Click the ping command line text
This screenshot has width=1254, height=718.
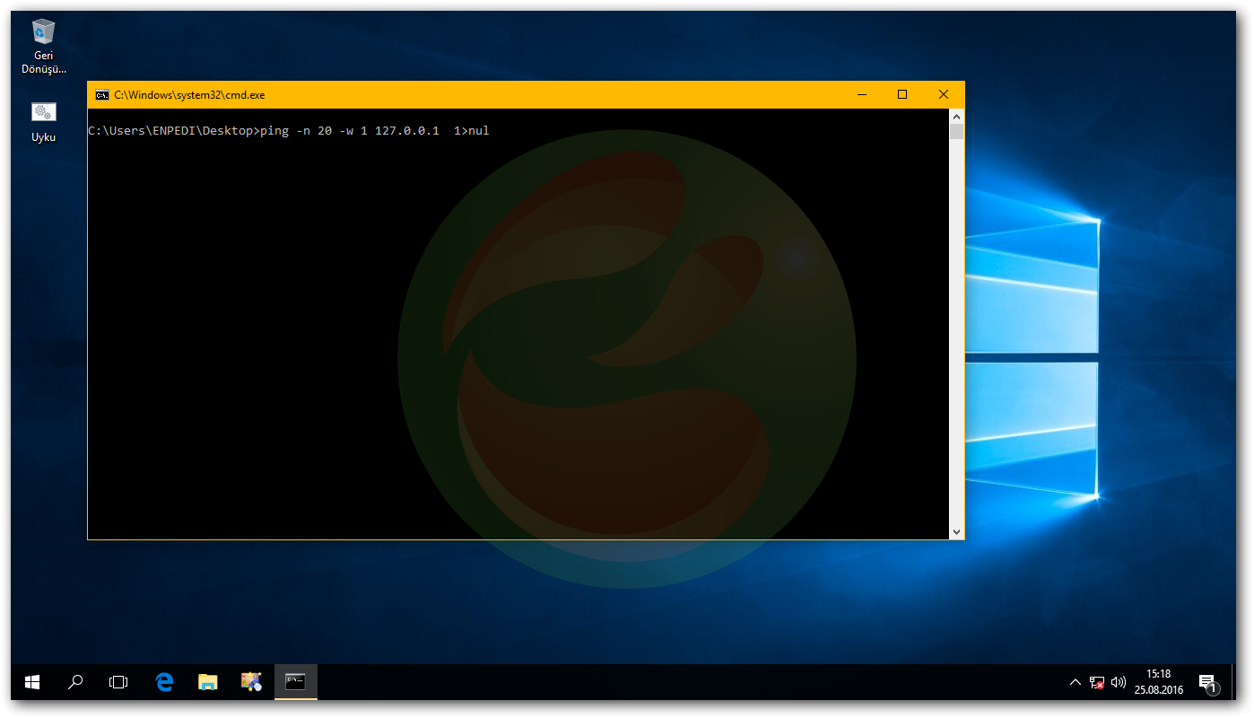click(x=375, y=131)
